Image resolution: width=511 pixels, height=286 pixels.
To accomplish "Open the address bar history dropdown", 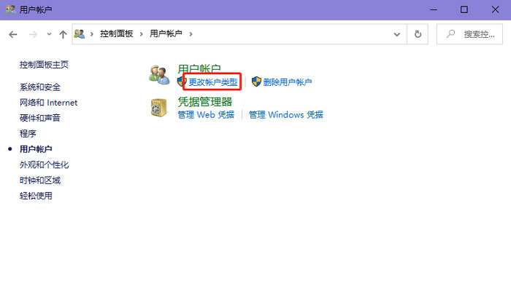I will point(396,34).
